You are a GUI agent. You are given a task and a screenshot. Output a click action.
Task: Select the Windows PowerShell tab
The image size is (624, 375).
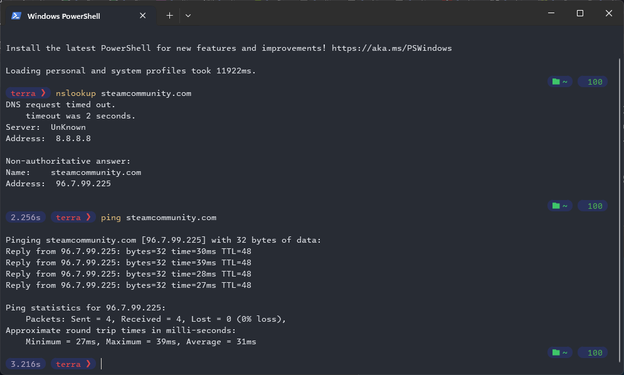pyautogui.click(x=81, y=16)
